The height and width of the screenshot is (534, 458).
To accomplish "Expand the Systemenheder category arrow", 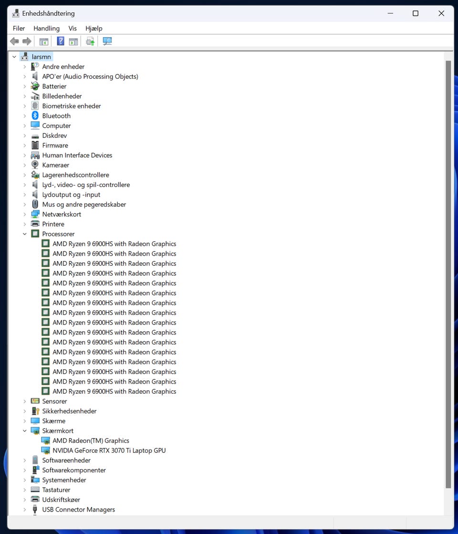I will (x=24, y=480).
